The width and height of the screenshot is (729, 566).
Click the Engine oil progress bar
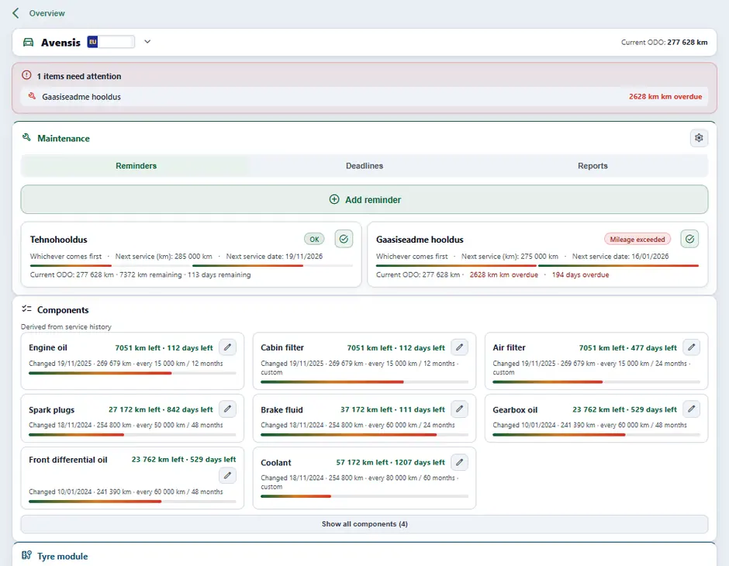coord(133,373)
